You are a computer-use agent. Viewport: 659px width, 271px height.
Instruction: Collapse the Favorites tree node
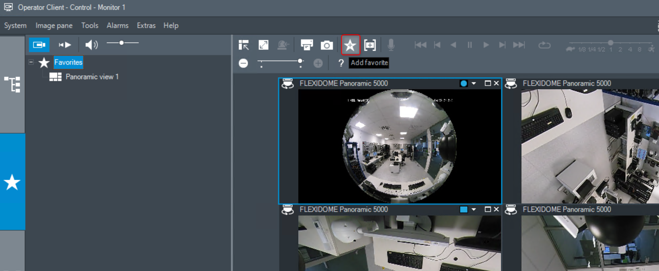point(31,62)
